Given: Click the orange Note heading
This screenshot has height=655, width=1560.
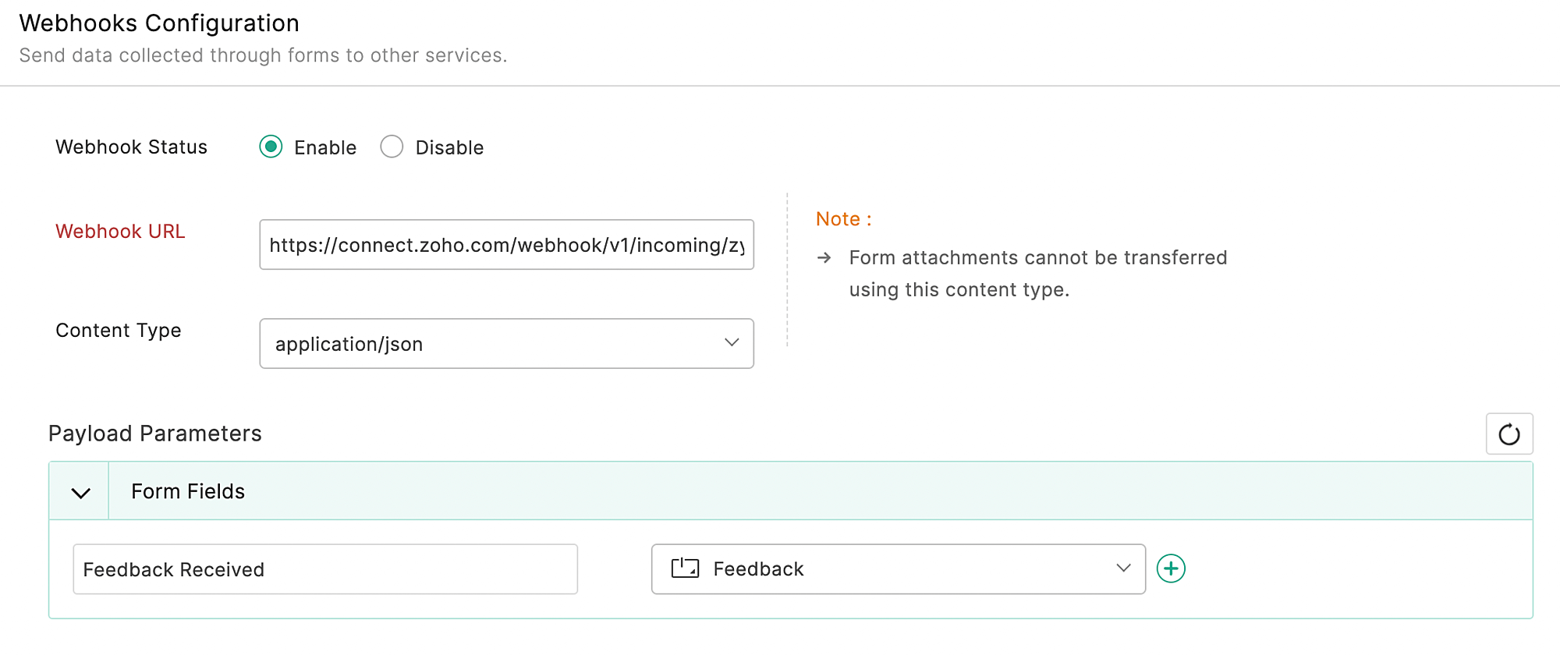Looking at the screenshot, I should tap(843, 219).
